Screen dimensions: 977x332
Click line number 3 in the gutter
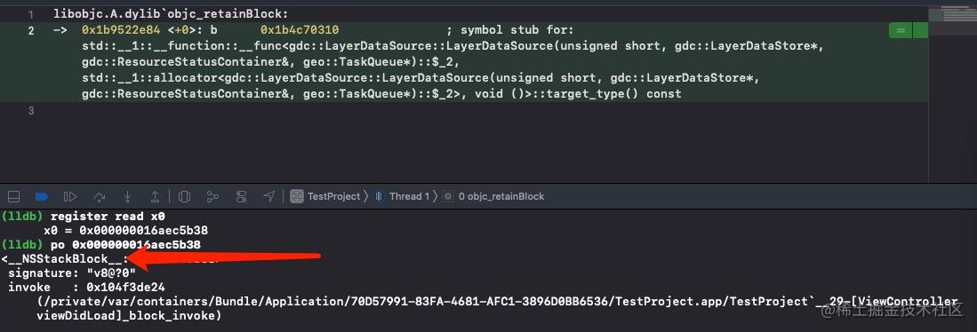coord(31,111)
